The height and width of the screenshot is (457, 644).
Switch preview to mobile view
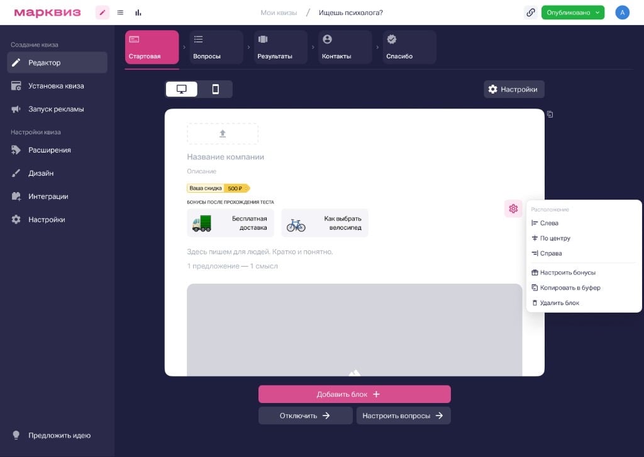point(215,89)
